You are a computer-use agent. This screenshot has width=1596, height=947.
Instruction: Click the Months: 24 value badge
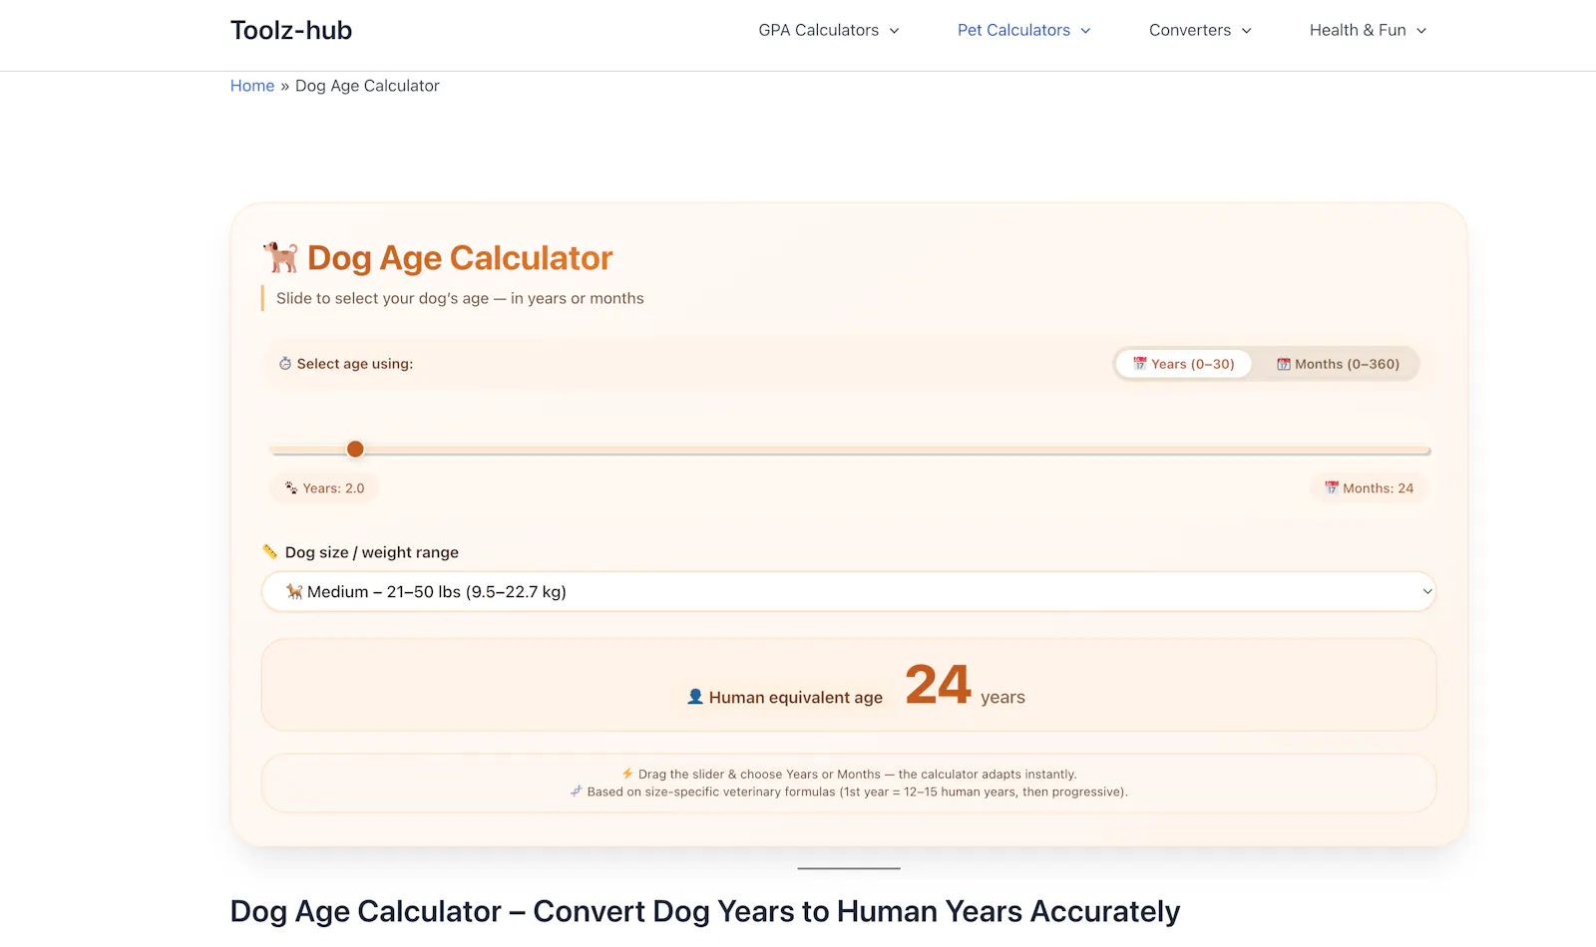[1369, 488]
